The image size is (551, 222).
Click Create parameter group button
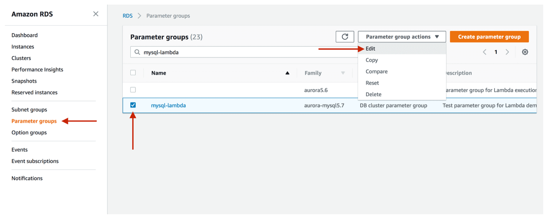tap(489, 37)
